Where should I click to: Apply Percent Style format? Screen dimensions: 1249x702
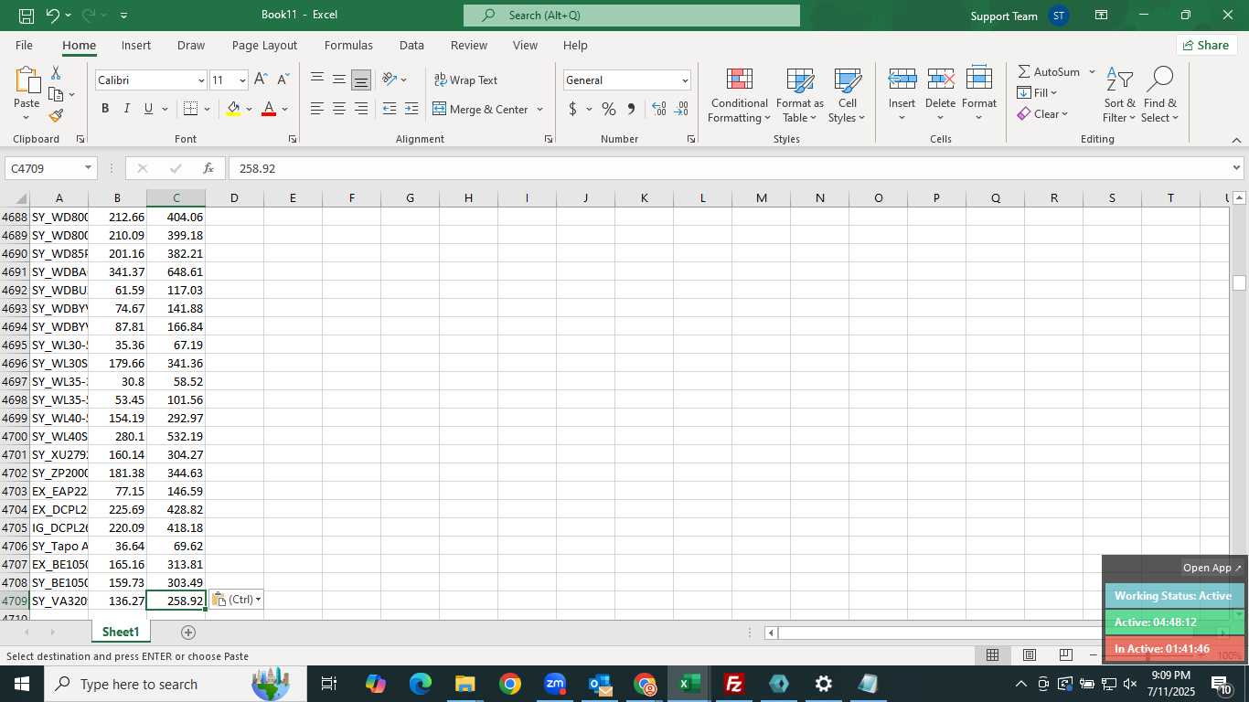tap(608, 109)
